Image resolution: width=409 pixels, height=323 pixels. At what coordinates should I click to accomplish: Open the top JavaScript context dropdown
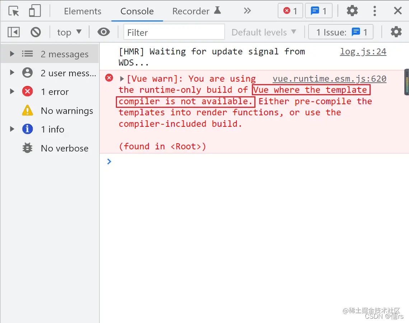69,32
